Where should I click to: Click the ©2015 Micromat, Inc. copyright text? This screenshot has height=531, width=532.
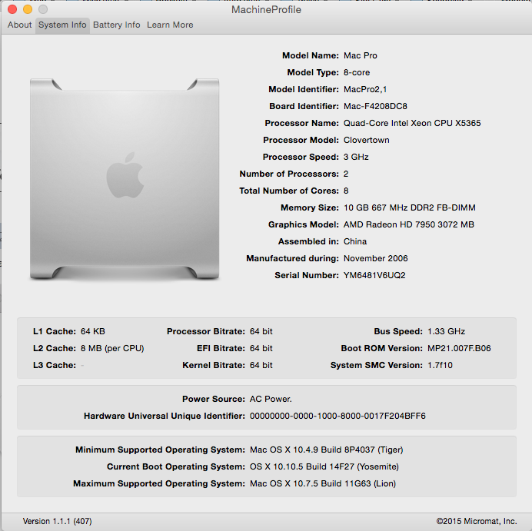click(477, 521)
